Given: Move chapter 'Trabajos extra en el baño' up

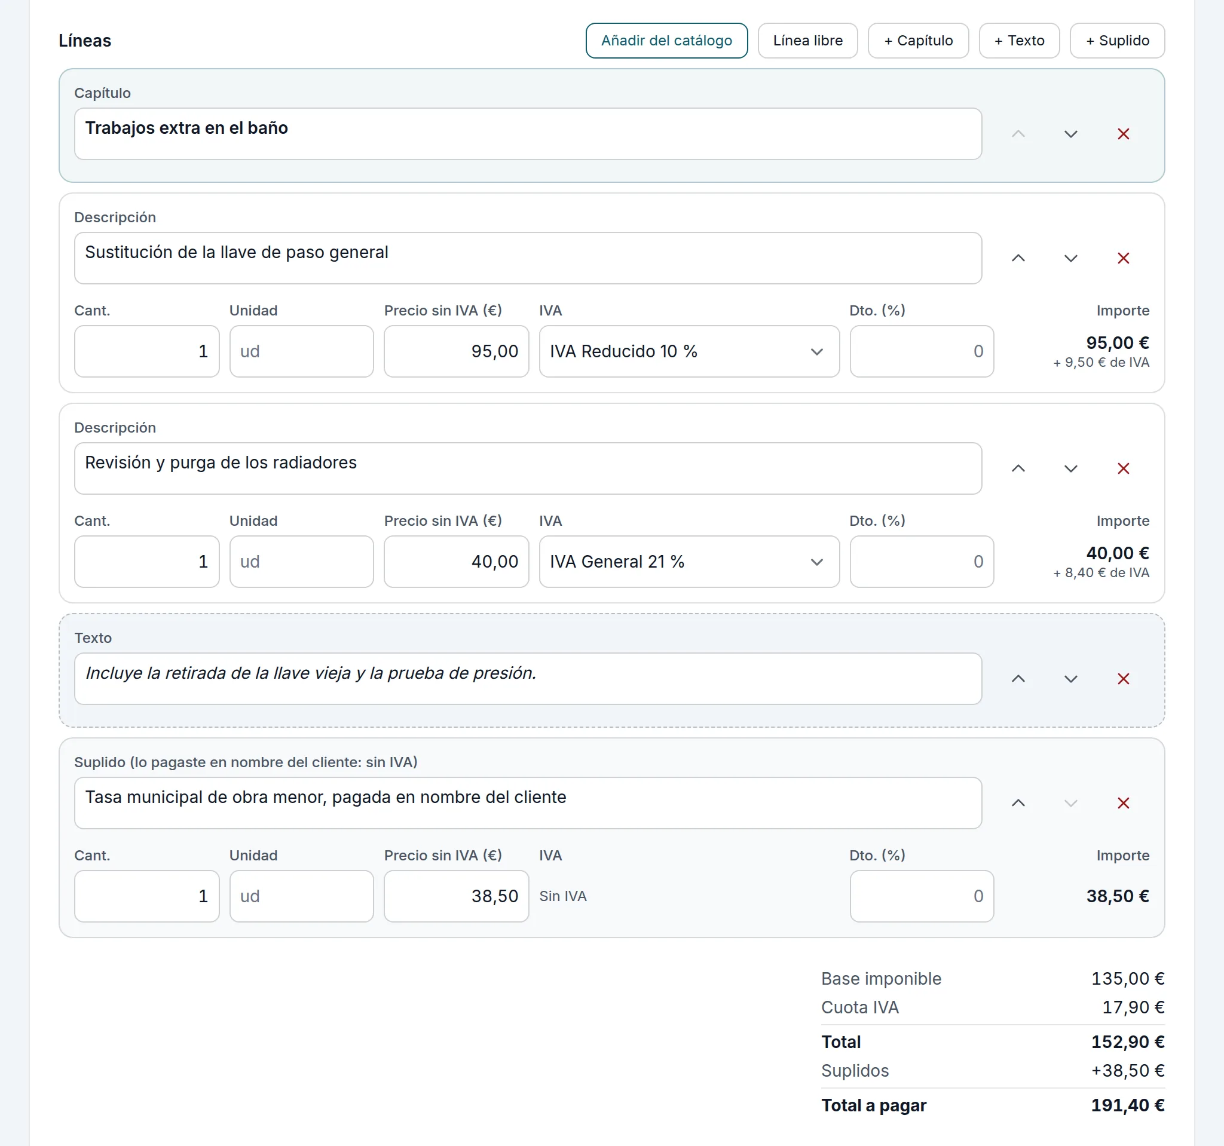Looking at the screenshot, I should pos(1018,134).
